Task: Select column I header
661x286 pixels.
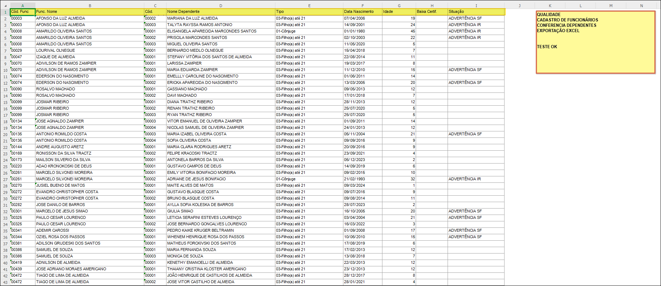Action: (476, 6)
